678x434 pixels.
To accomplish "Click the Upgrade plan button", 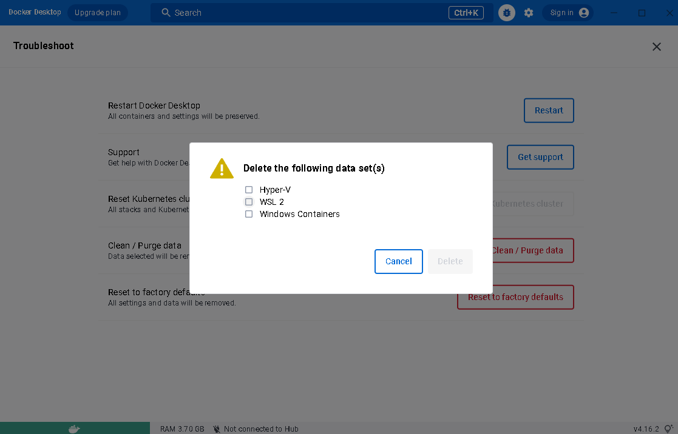I will pos(98,13).
